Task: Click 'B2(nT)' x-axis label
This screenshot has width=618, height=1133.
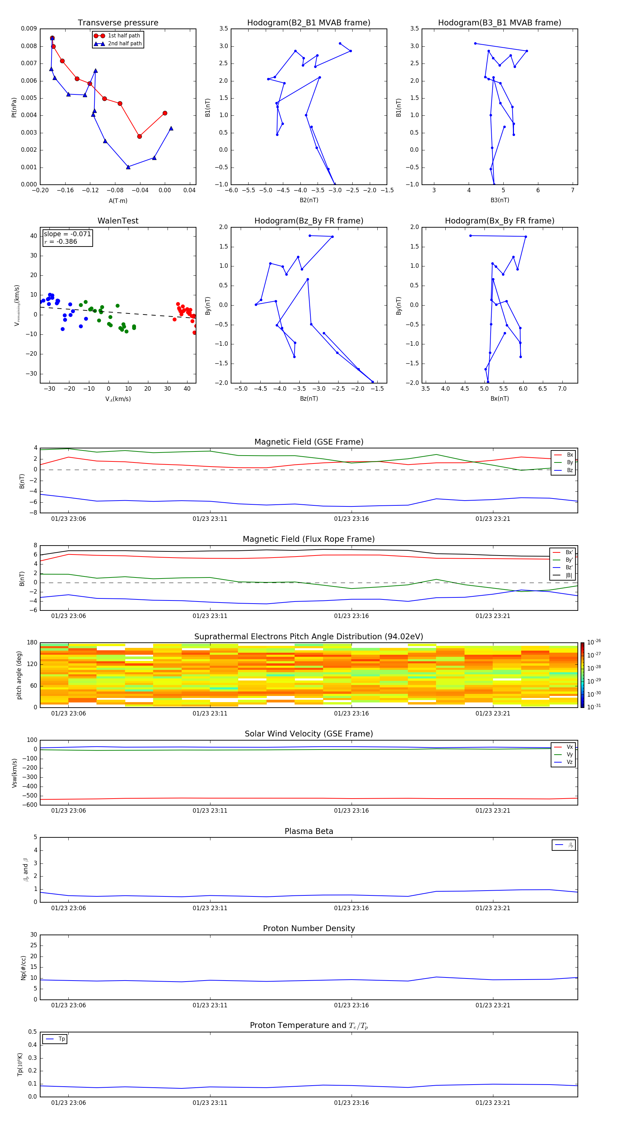Action: coord(309,200)
